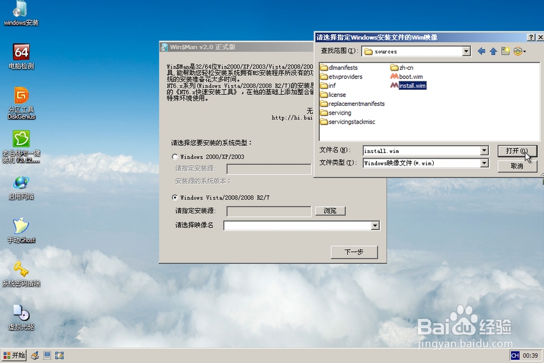Select the dlmanifests folder
This screenshot has width=544, height=363.
click(339, 67)
